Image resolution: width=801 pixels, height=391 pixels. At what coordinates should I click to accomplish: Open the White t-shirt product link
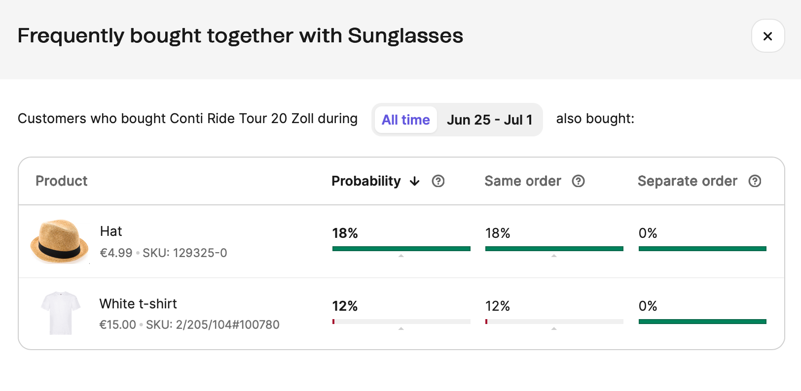(x=138, y=304)
